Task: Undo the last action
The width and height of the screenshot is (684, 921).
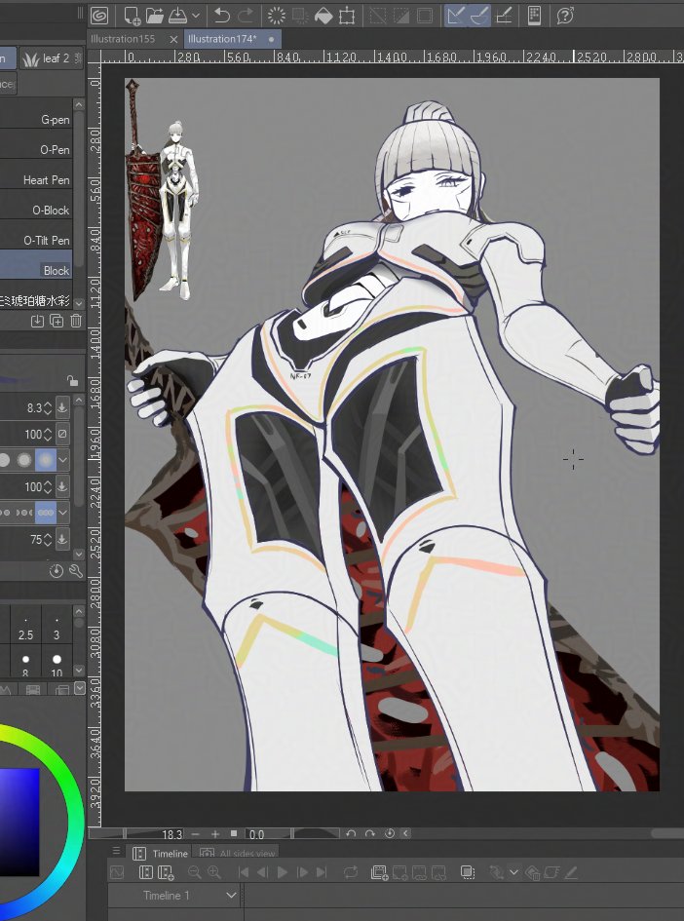Action: 222,16
